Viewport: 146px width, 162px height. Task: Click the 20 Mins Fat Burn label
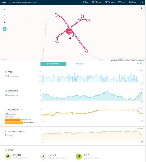point(29,122)
